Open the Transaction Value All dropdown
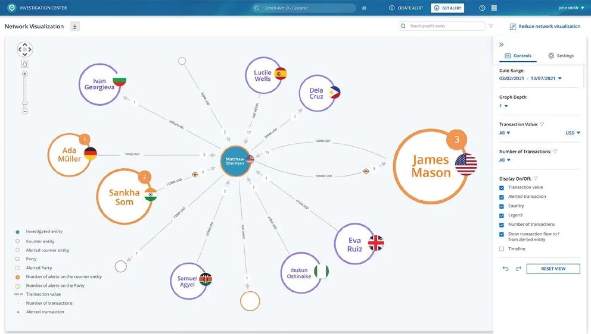 click(x=504, y=133)
